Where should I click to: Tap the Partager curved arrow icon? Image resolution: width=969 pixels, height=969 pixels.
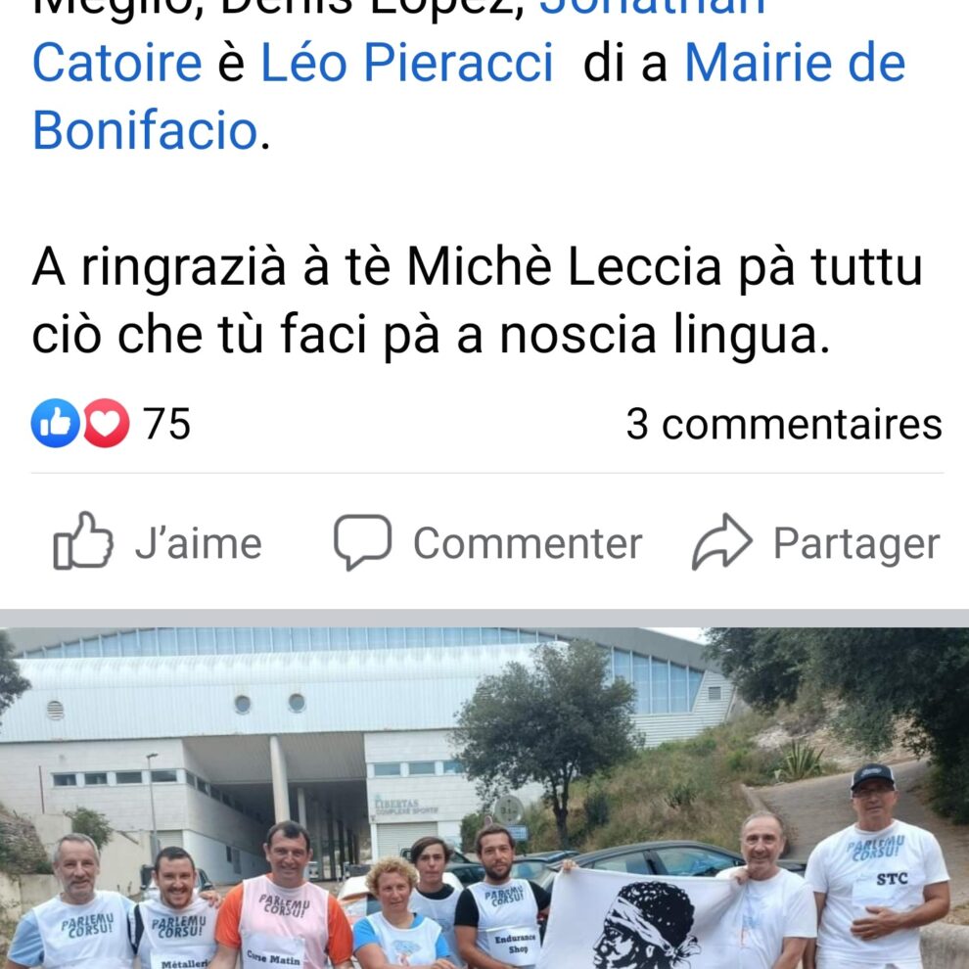pyautogui.click(x=721, y=542)
